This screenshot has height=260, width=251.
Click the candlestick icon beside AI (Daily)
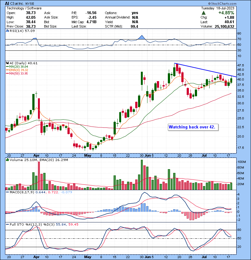pyautogui.click(x=7, y=63)
